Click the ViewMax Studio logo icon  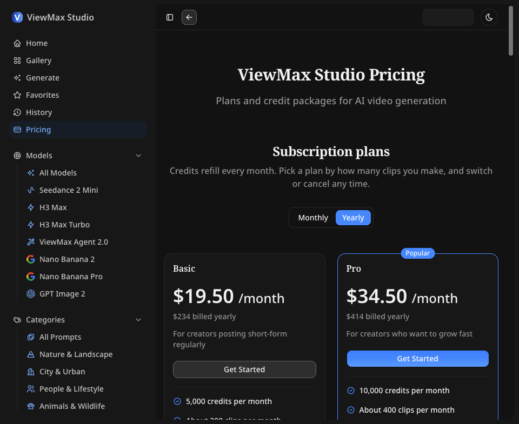coord(17,17)
